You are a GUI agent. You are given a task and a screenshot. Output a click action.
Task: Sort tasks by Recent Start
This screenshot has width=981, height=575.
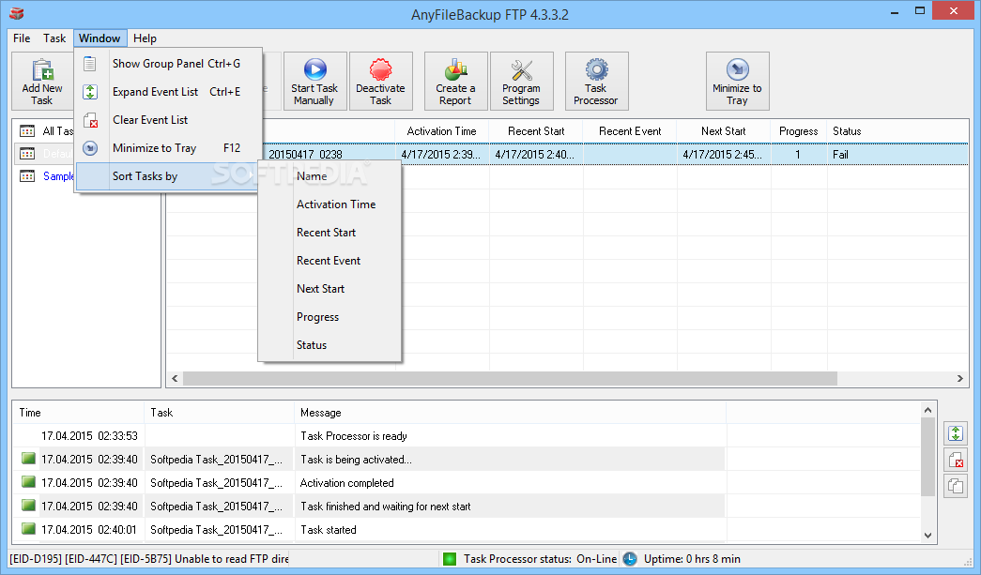pos(330,233)
